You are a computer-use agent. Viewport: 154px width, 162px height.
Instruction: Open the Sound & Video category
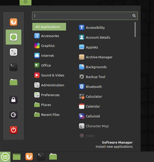[49, 75]
